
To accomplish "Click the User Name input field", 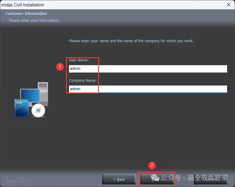I will (x=148, y=69).
